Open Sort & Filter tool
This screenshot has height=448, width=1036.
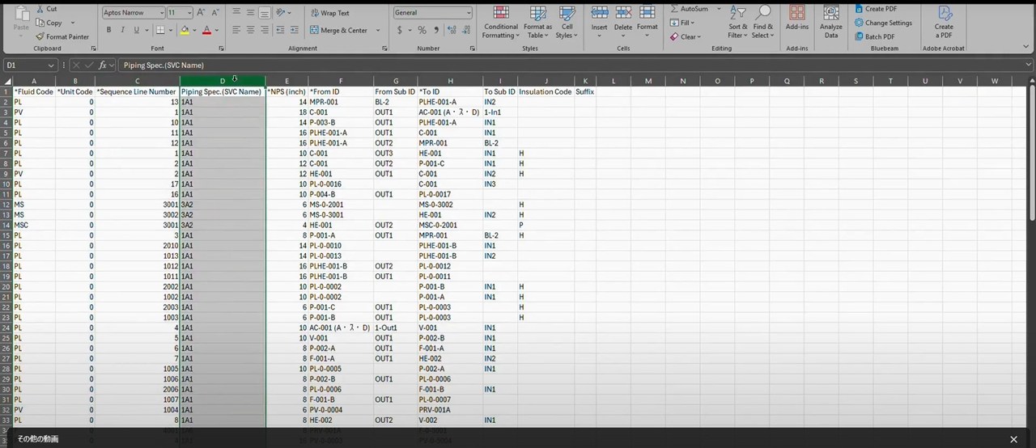pyautogui.click(x=737, y=22)
